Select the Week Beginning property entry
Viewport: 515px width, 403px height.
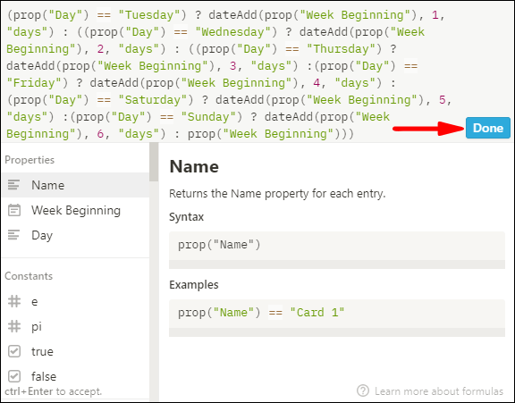click(75, 210)
